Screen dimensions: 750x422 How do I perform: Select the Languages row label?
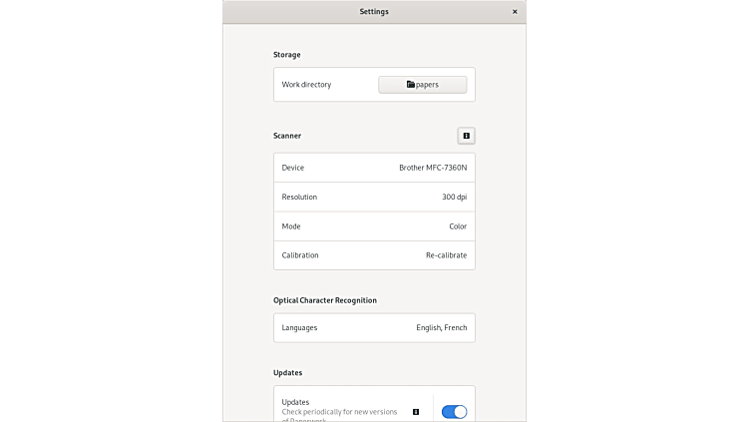point(299,327)
